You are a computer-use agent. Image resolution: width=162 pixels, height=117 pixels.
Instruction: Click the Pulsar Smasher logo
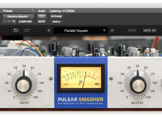point(81,101)
